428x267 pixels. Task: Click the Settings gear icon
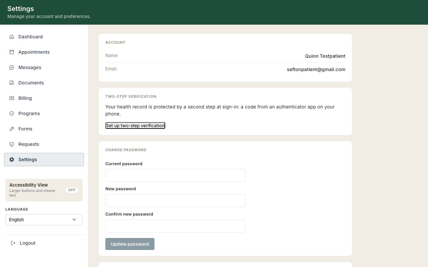(x=12, y=160)
